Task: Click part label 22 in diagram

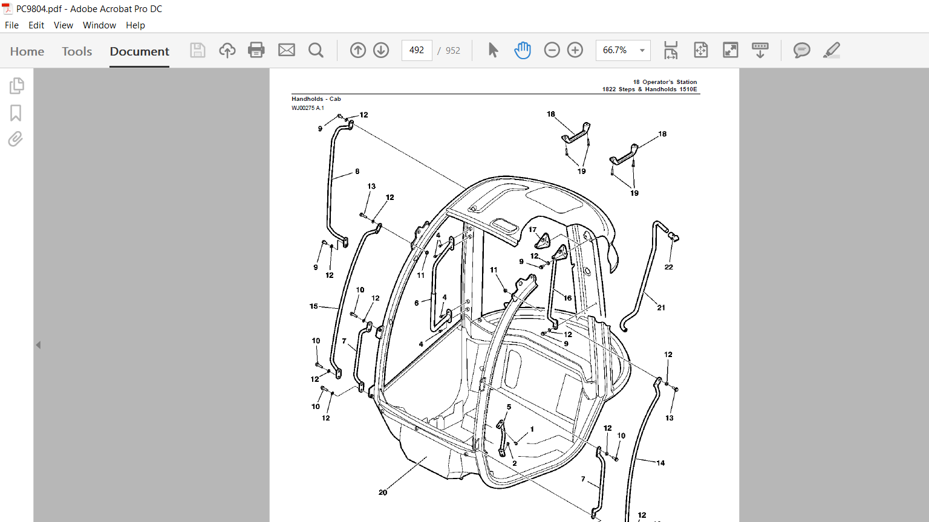Action: (x=669, y=267)
